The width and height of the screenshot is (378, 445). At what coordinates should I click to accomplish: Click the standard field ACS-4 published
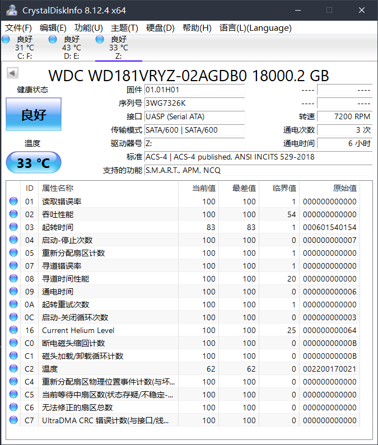pos(258,157)
